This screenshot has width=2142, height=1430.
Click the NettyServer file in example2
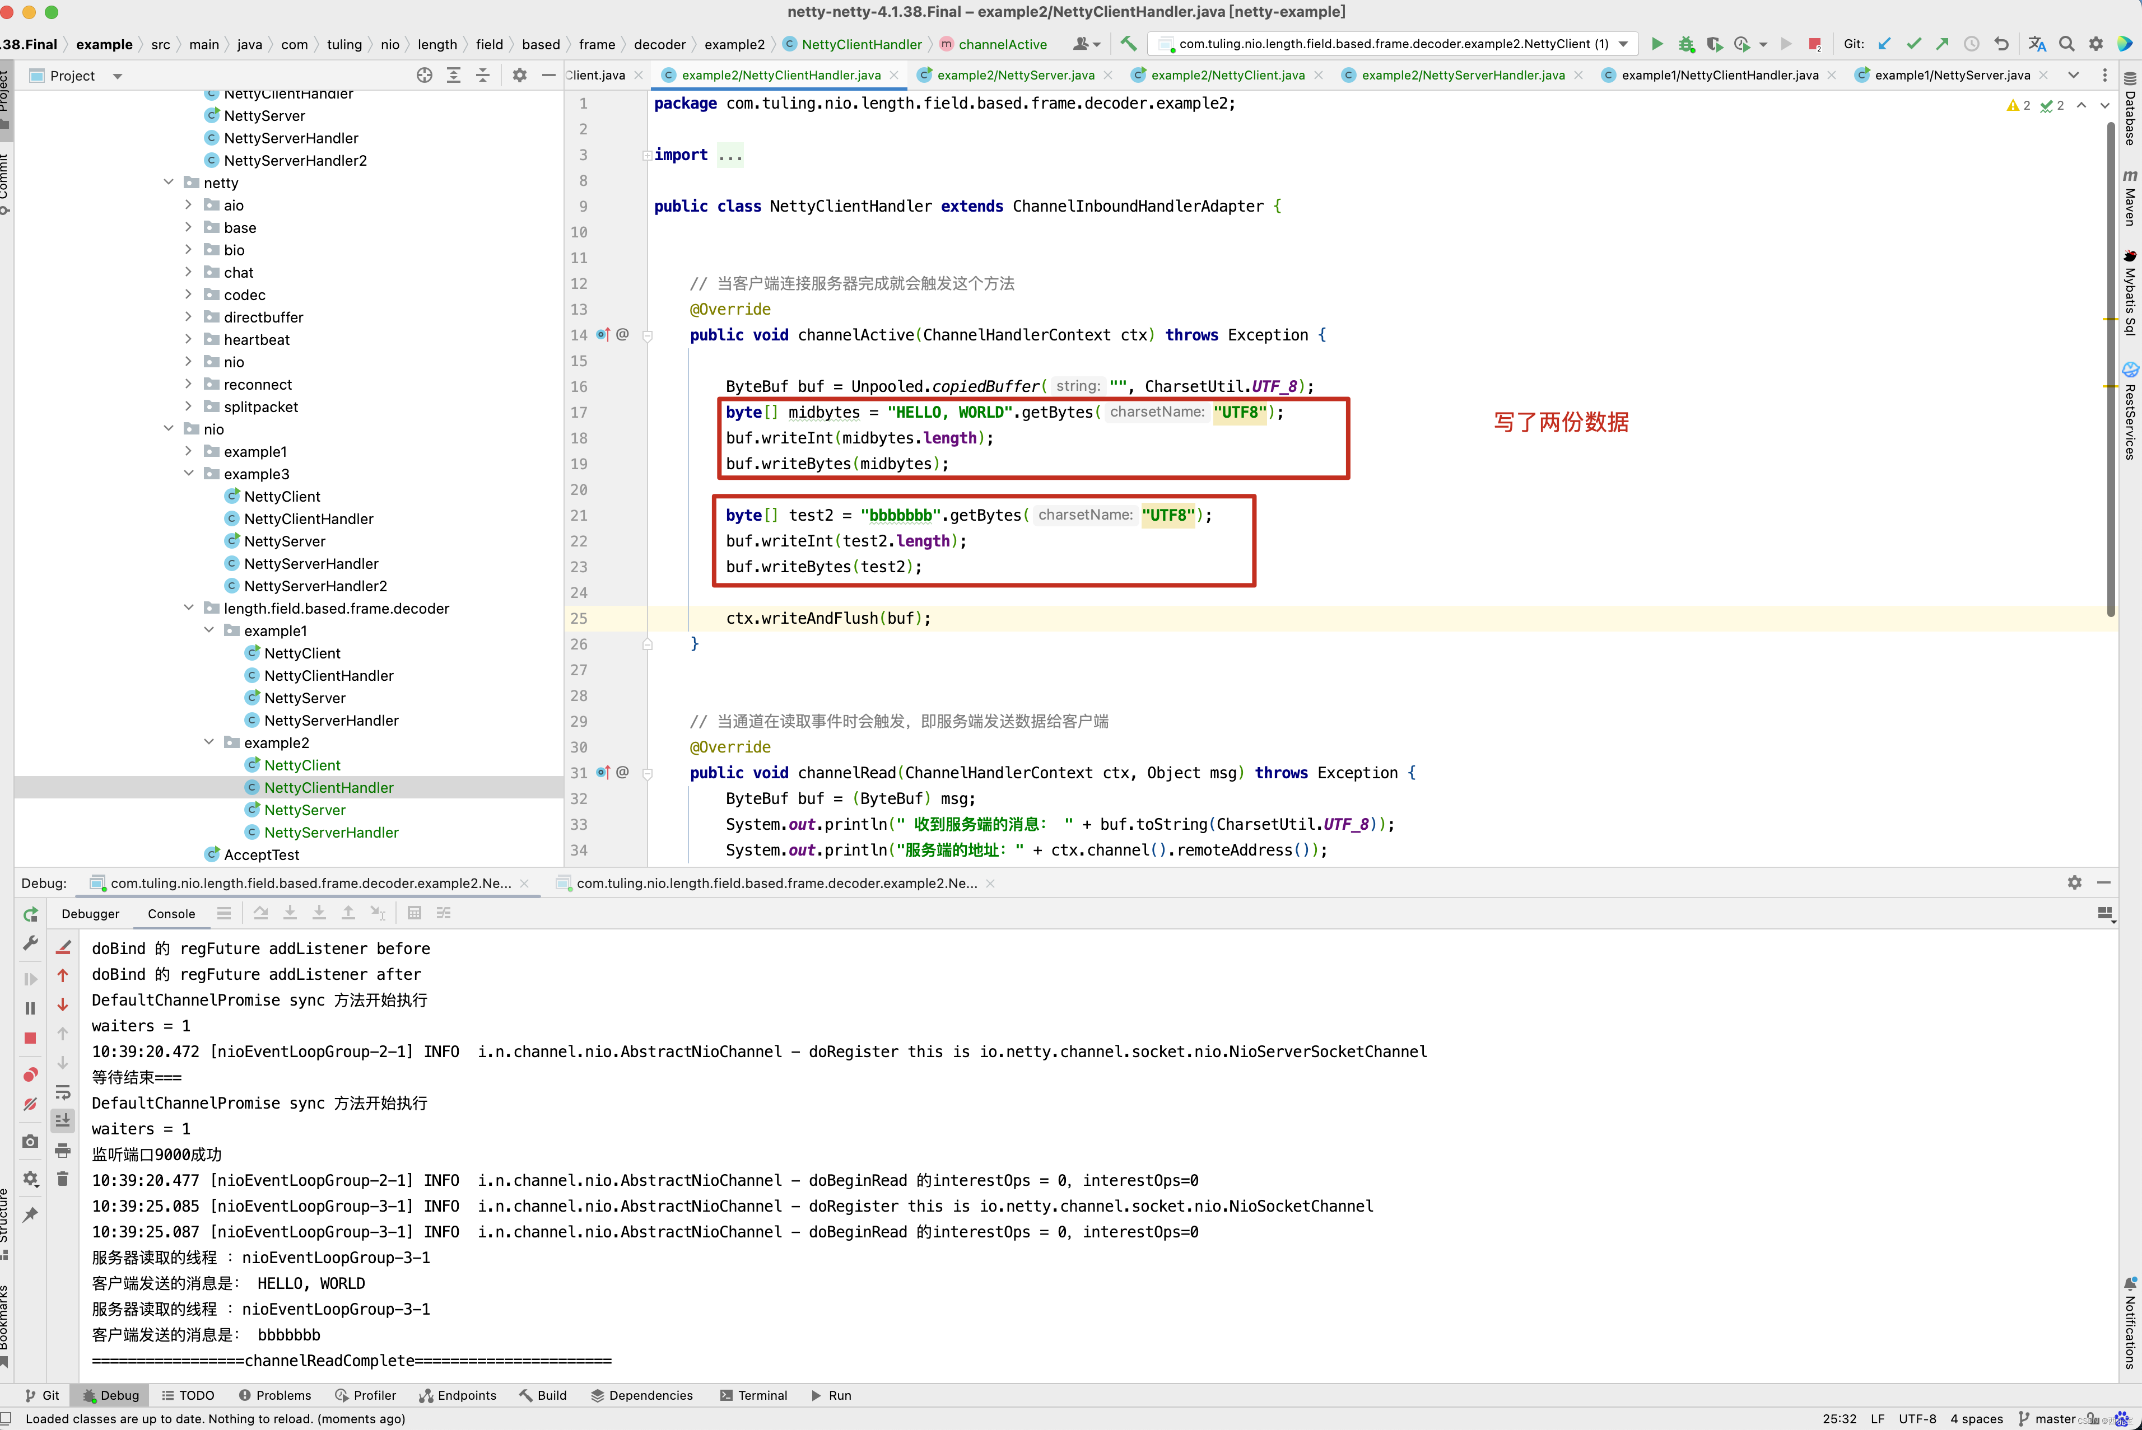coord(305,809)
